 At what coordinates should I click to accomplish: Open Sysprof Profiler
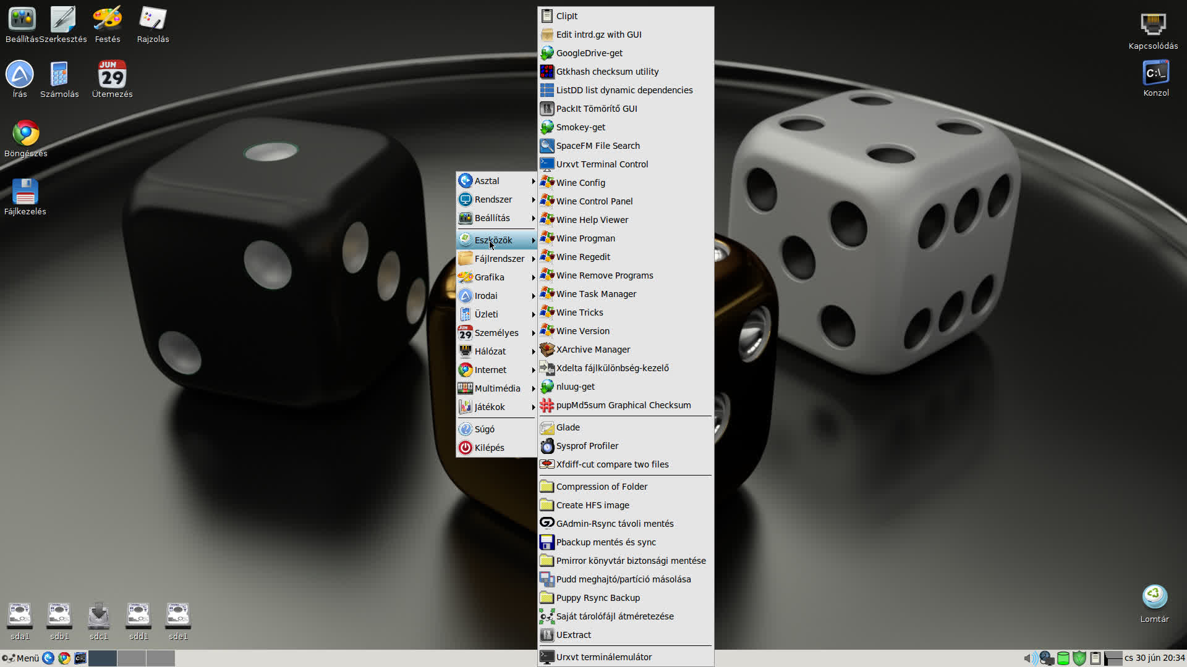click(x=626, y=446)
